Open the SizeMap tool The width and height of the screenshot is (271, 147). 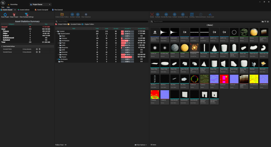[192, 14]
